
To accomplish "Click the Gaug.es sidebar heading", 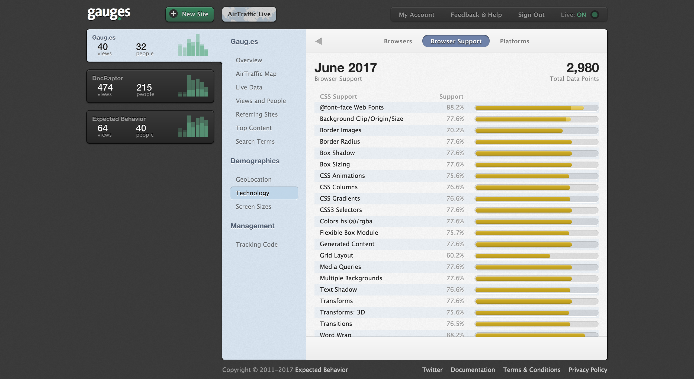I will pyautogui.click(x=244, y=41).
